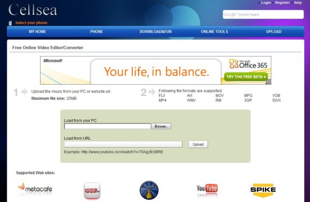Open the MY HOME menu
This screenshot has height=202, width=310.
pos(37,31)
